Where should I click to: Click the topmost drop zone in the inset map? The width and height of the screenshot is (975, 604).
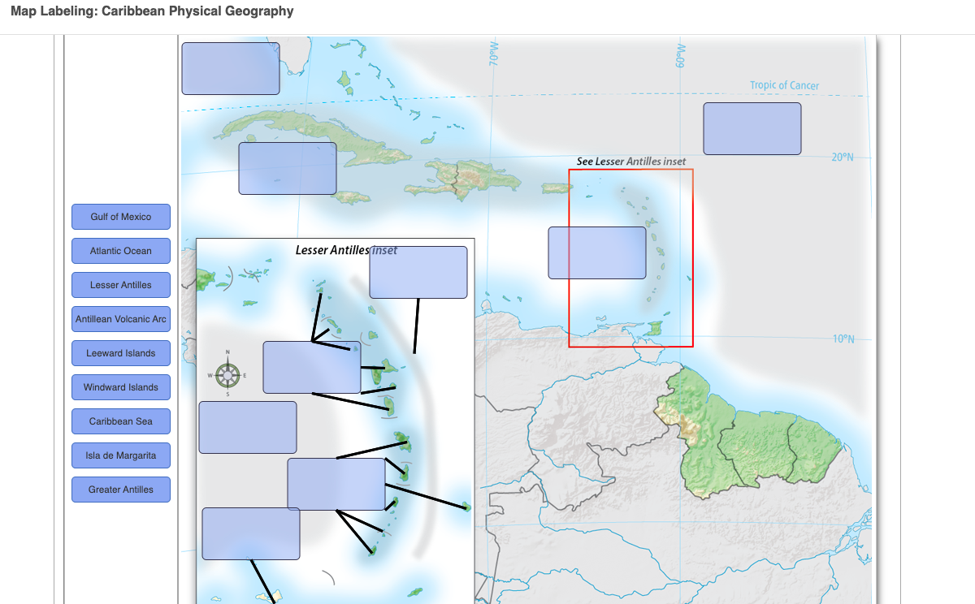pos(418,272)
